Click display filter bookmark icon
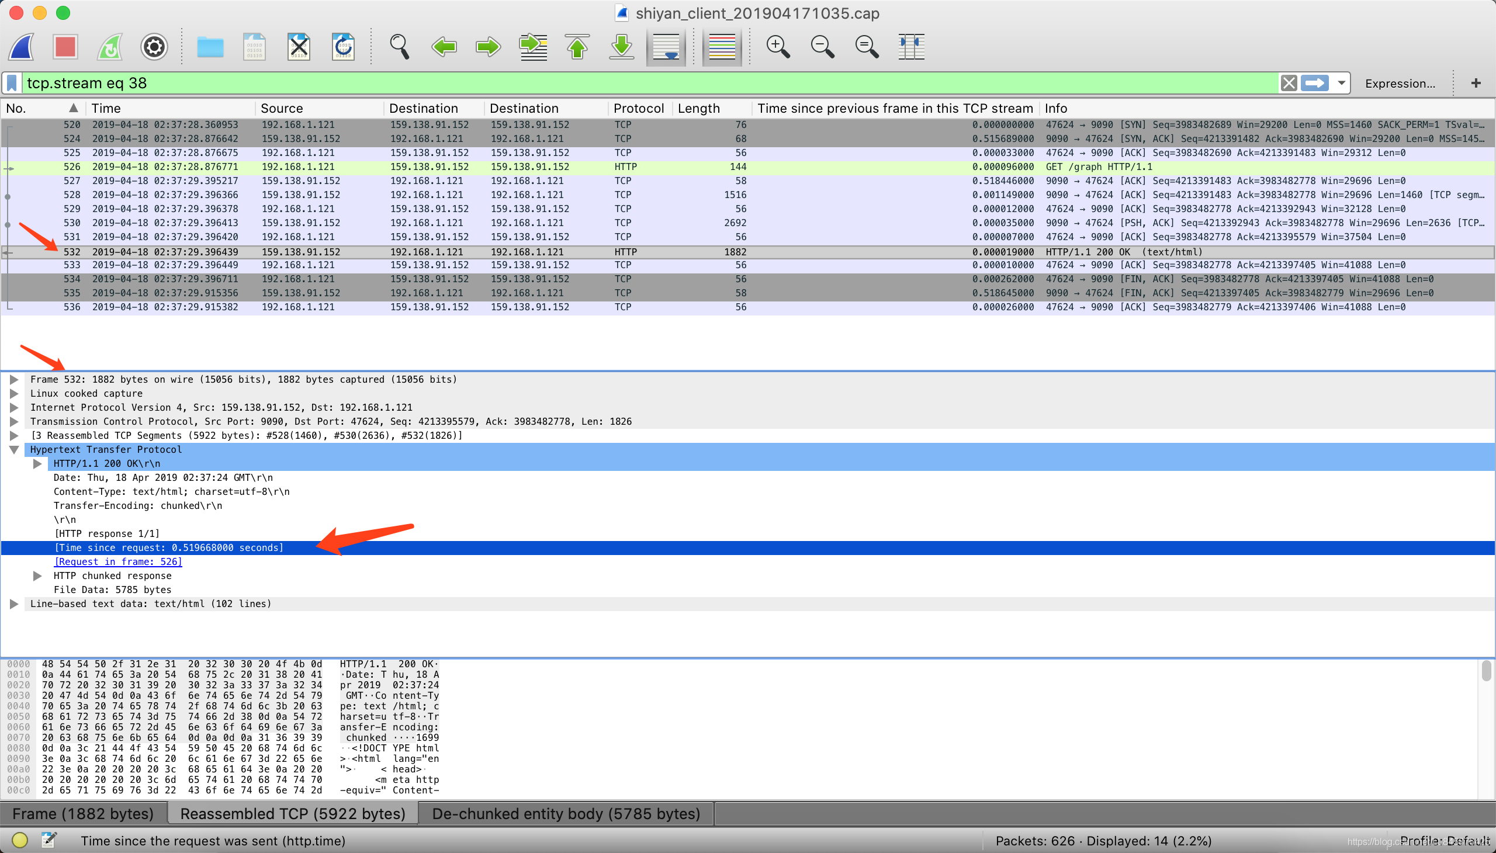This screenshot has width=1496, height=853. (12, 83)
